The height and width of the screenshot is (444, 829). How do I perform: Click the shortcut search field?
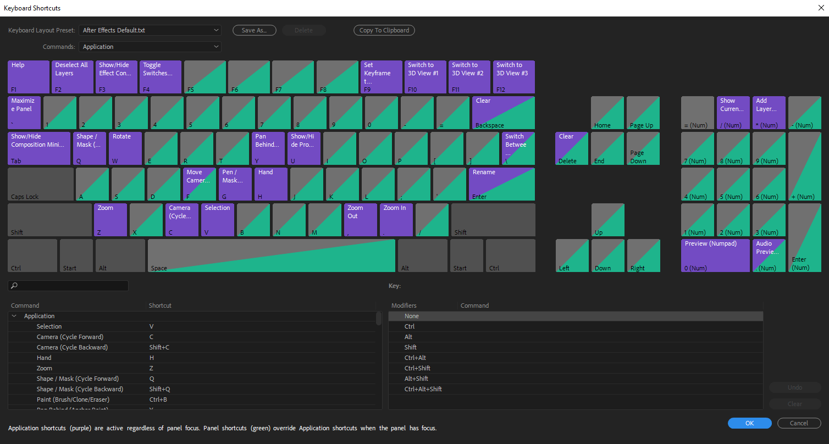tap(68, 286)
